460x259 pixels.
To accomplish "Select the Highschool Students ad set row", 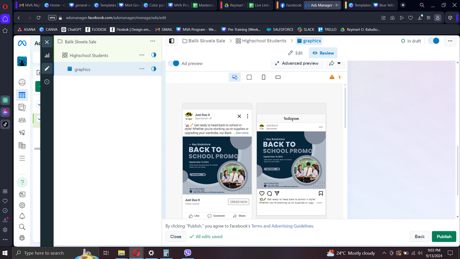I will point(108,55).
